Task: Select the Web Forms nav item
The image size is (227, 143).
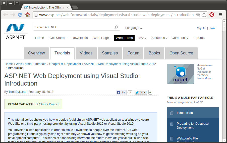Action: point(124,38)
